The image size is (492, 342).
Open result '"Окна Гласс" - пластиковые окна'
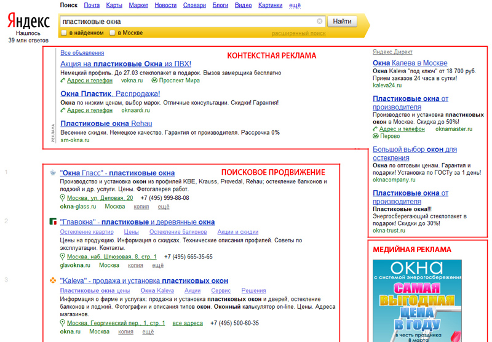point(117,173)
